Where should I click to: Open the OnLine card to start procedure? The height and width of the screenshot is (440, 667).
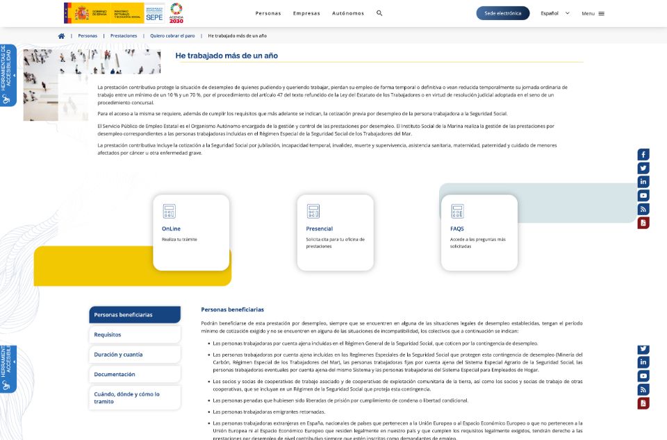pos(191,232)
